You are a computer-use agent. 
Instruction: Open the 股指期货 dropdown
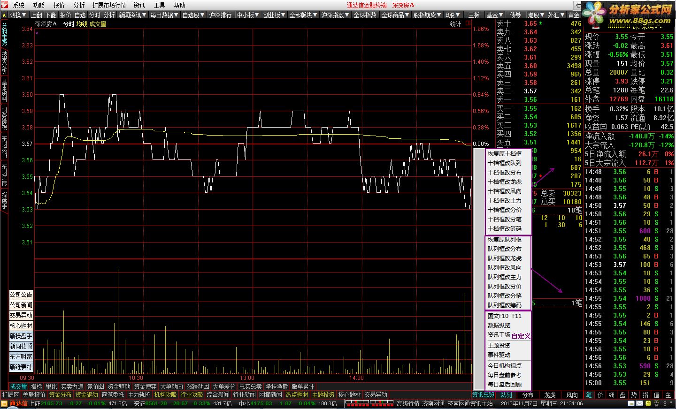point(427,15)
